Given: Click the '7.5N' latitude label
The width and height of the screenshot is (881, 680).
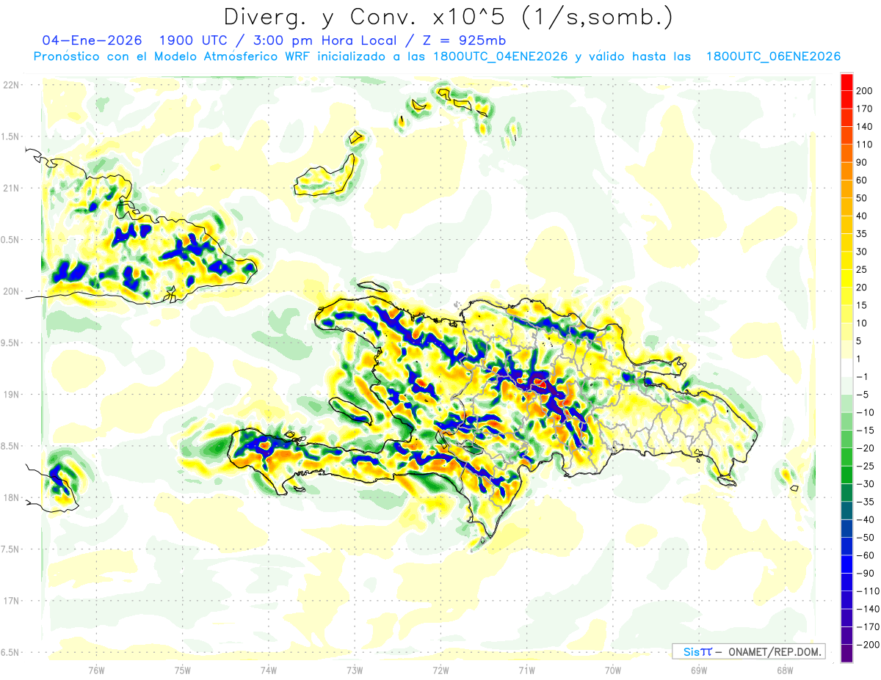Looking at the screenshot, I should tap(10, 549).
